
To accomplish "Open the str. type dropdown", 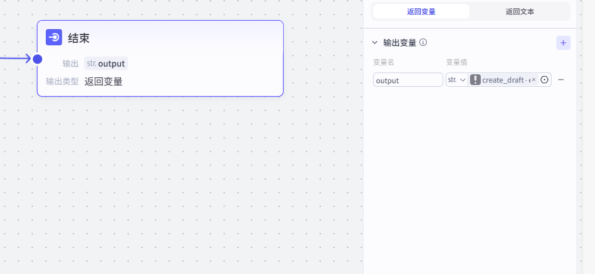I will [456, 80].
